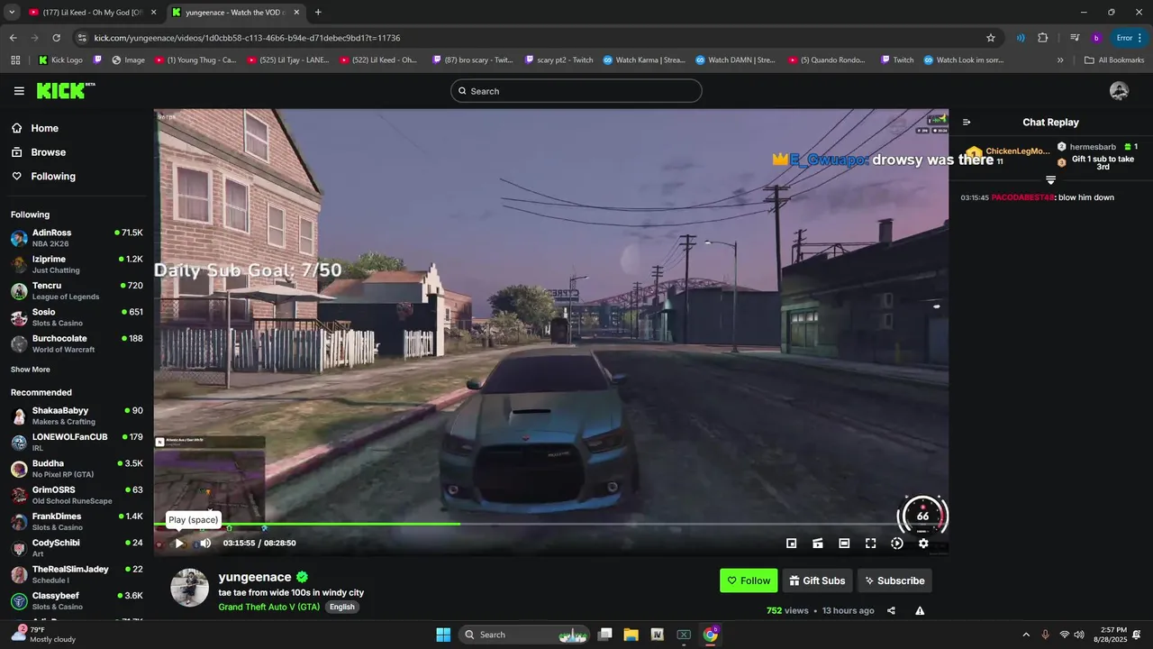
Task: Open weather widget showing 79°F
Action: point(43,635)
